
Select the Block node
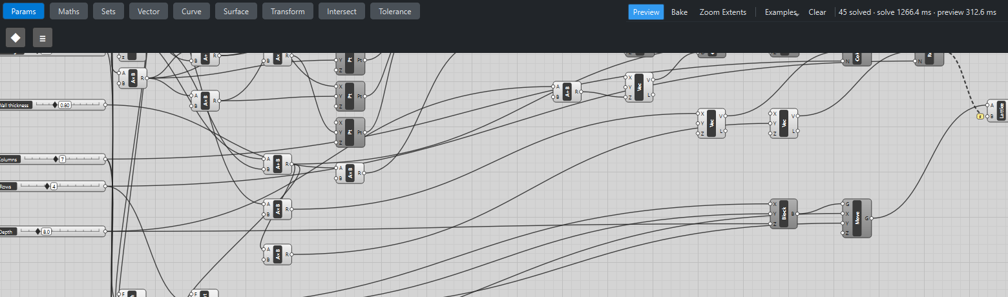pyautogui.click(x=783, y=213)
